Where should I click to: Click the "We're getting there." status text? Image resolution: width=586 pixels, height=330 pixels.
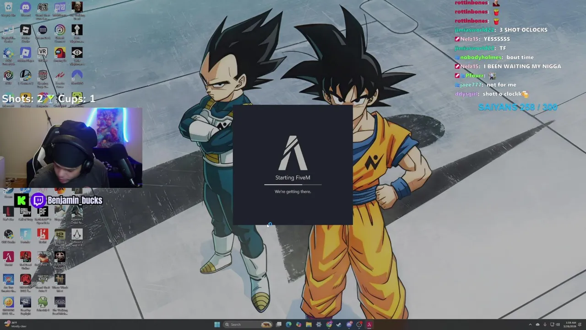click(293, 192)
